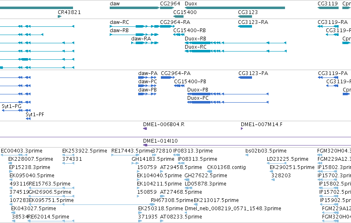Click the DME1-007M14.F BAC end marker
351x223 pixels.
pos(242,129)
